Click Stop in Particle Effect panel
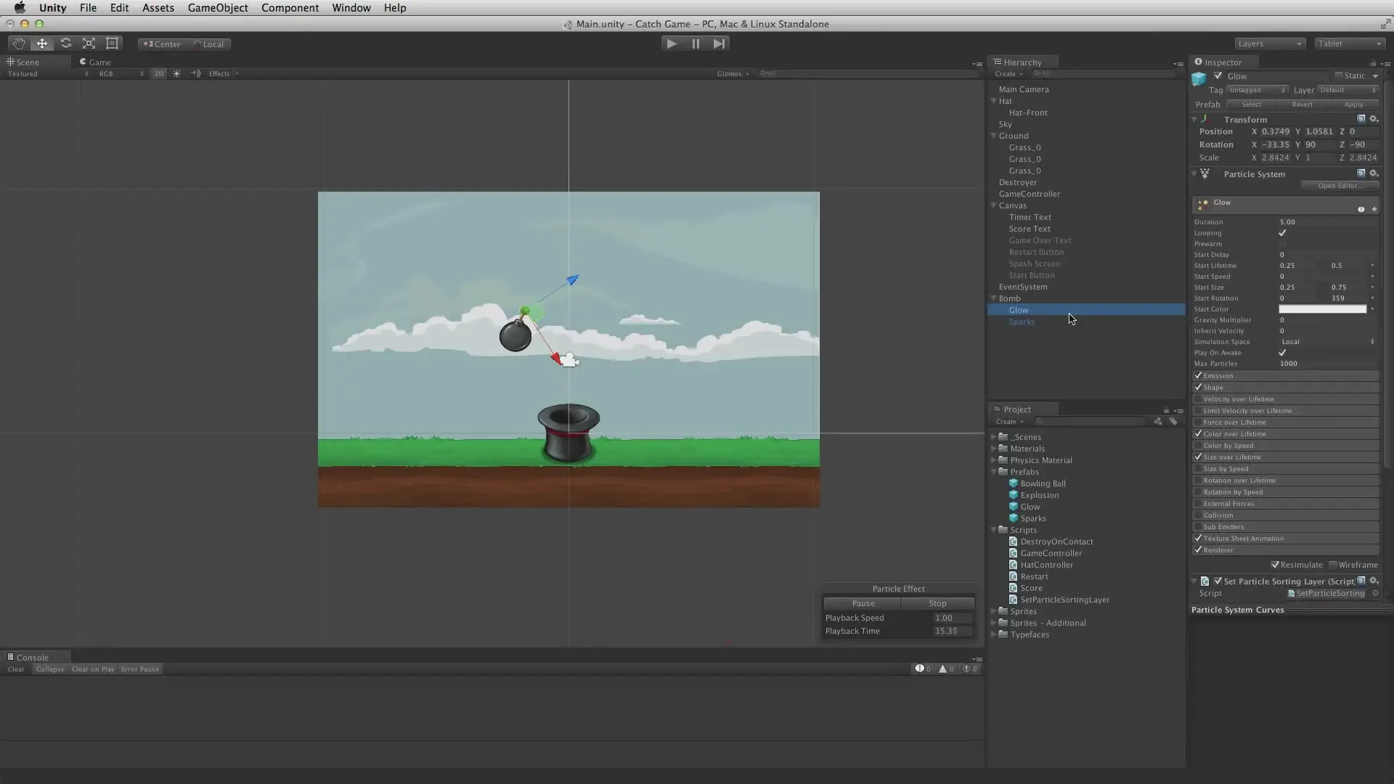The image size is (1394, 784). 937,602
